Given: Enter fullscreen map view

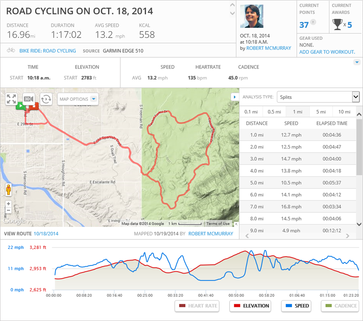Looking at the screenshot, I should (11, 99).
